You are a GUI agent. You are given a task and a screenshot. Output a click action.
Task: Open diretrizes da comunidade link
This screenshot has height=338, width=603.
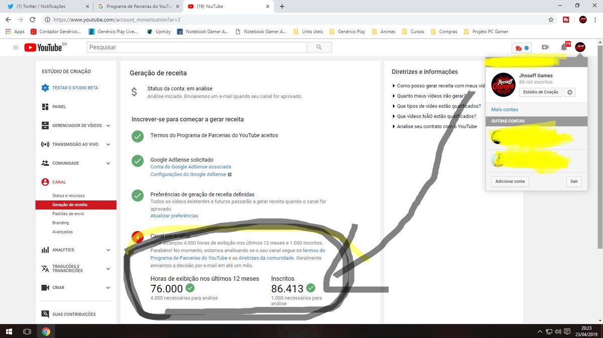pos(266,258)
